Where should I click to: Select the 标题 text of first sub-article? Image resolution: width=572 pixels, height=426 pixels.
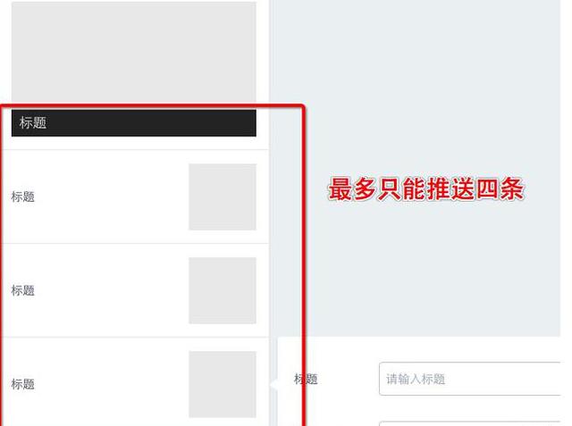(x=22, y=196)
